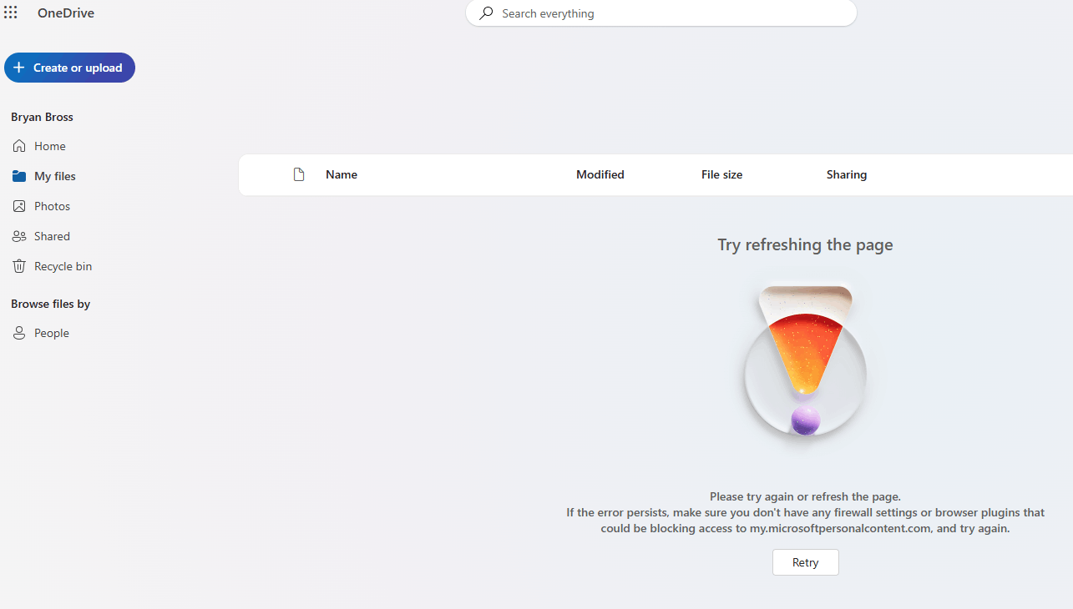Image resolution: width=1073 pixels, height=609 pixels.
Task: Click the My files folder icon
Action: [x=19, y=176]
